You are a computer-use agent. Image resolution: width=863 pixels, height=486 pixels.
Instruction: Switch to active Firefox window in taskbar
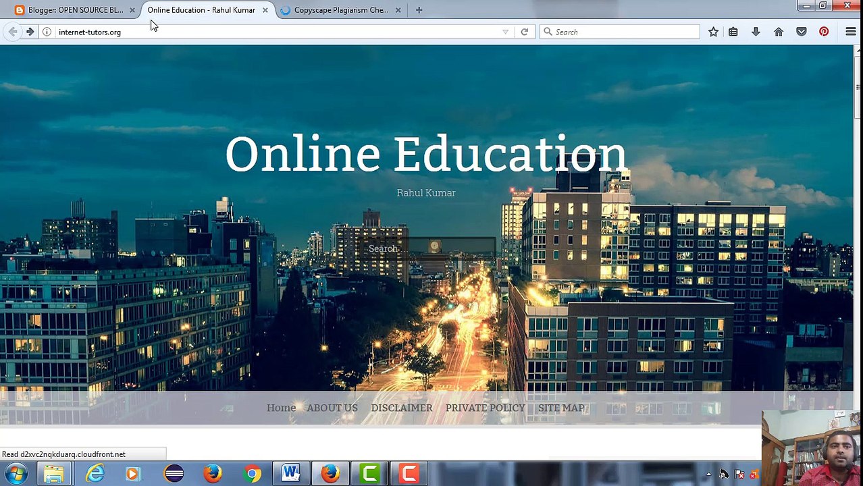[330, 473]
